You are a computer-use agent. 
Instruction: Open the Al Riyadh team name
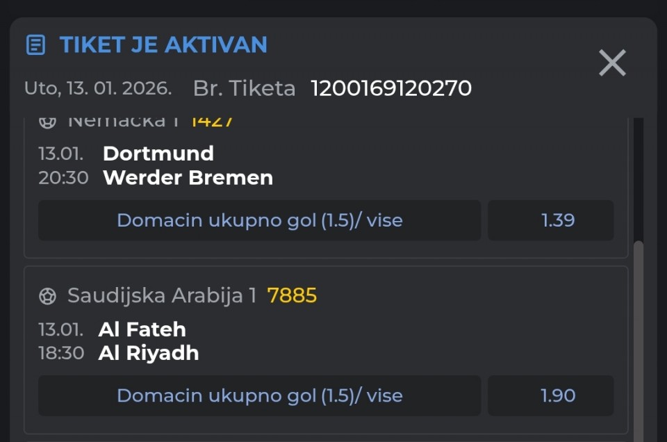tap(149, 353)
